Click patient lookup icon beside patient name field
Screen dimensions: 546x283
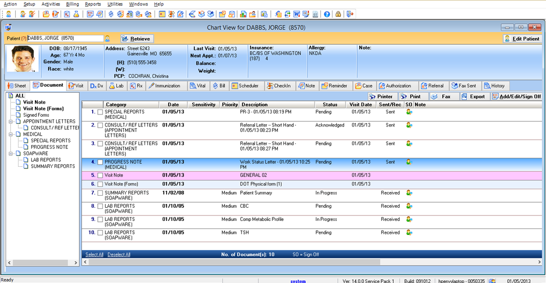(x=108, y=38)
